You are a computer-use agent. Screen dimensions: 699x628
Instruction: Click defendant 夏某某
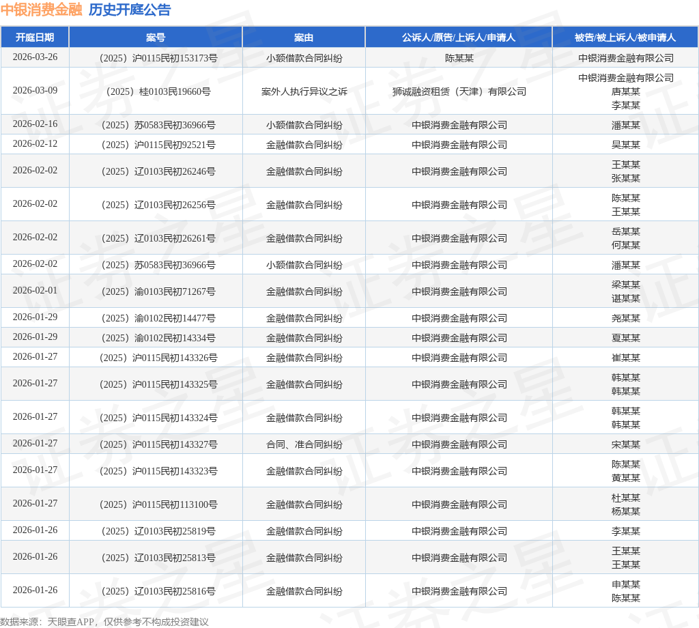click(x=626, y=338)
